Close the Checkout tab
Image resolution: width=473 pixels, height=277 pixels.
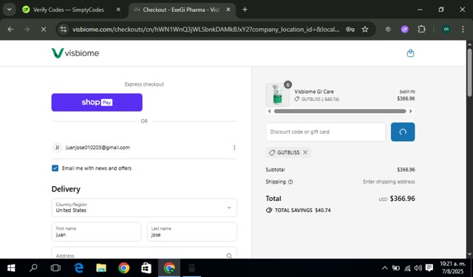[x=228, y=10]
